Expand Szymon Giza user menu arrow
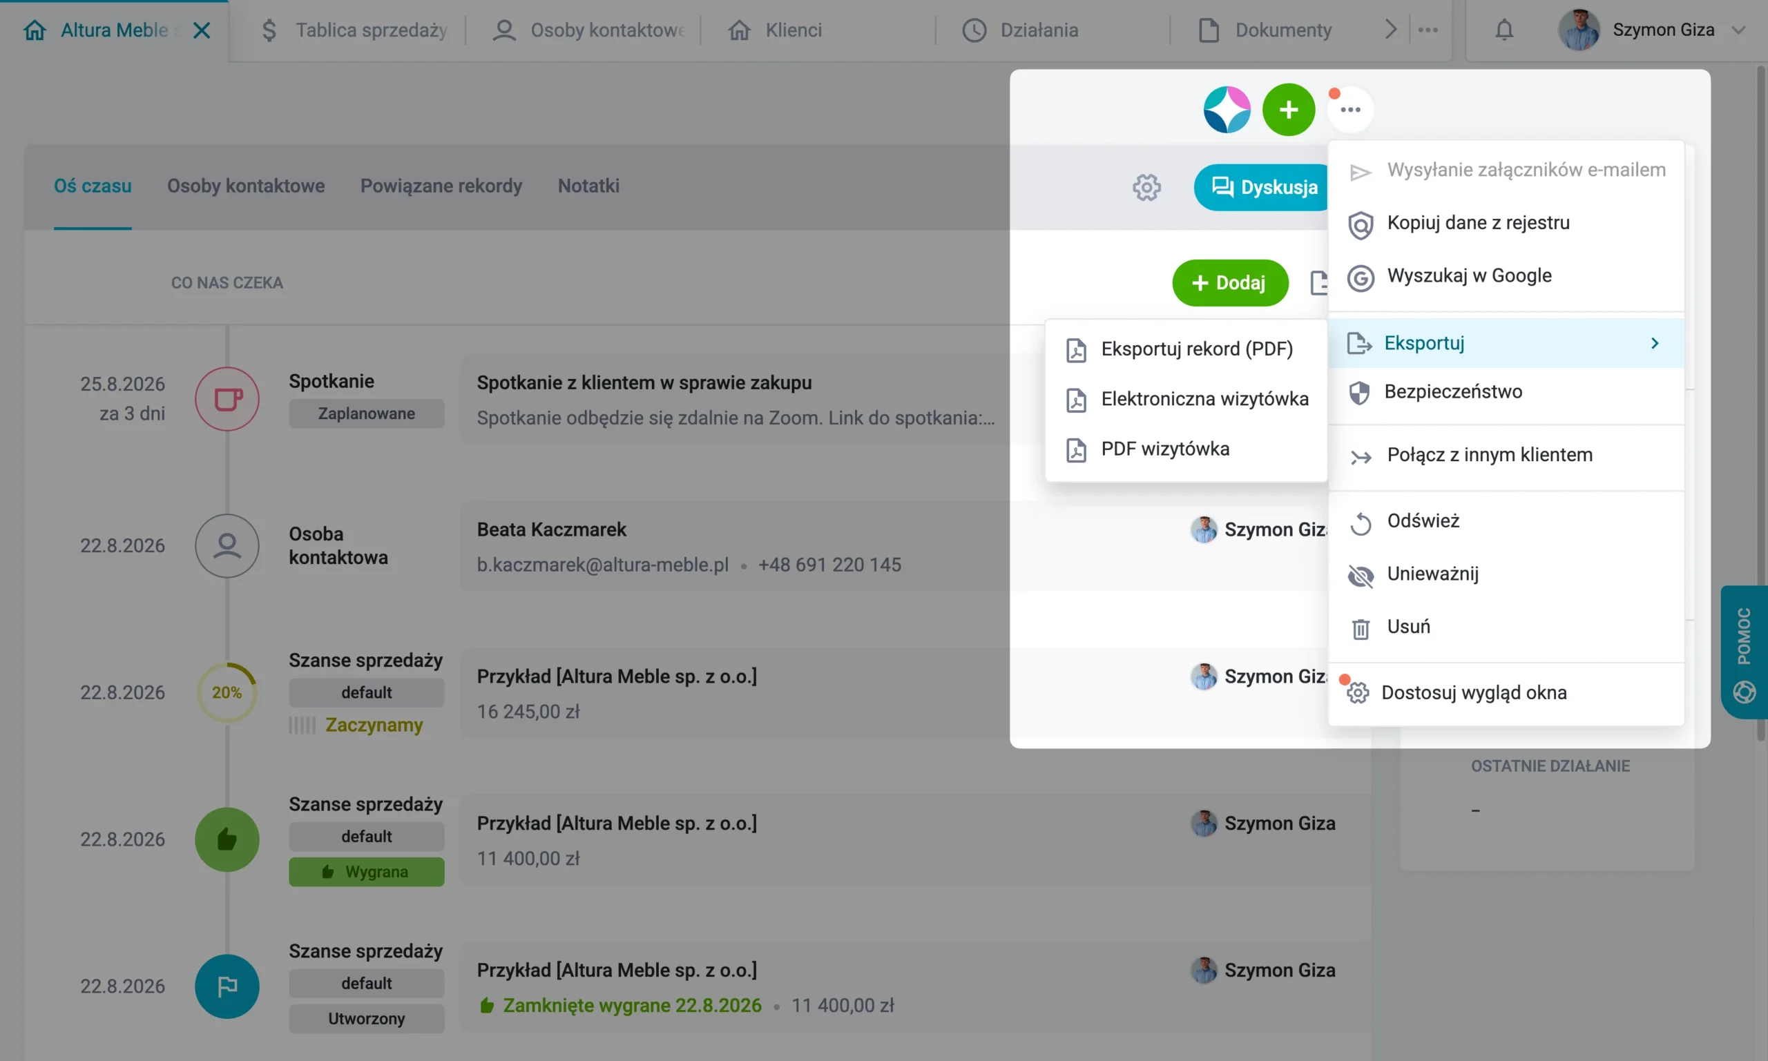1768x1061 pixels. coord(1738,30)
